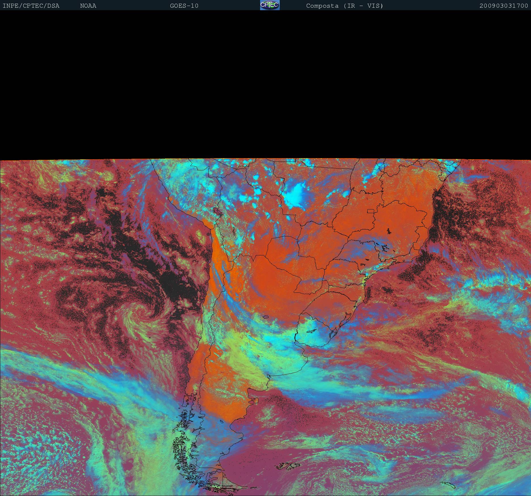This screenshot has height=496, width=531.
Task: Click the 'NOAA' label in header
Action: coord(88,6)
